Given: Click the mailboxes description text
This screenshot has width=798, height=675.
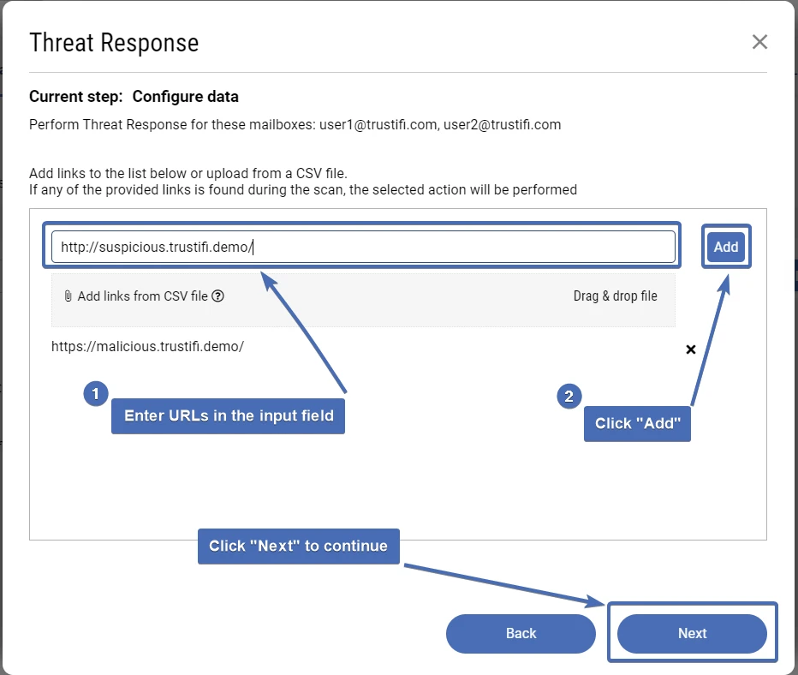Looking at the screenshot, I should coord(295,124).
